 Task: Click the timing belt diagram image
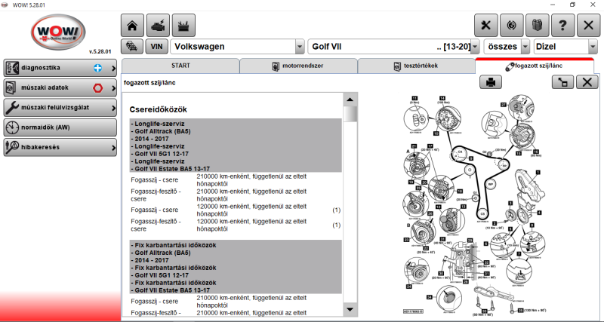click(474, 204)
